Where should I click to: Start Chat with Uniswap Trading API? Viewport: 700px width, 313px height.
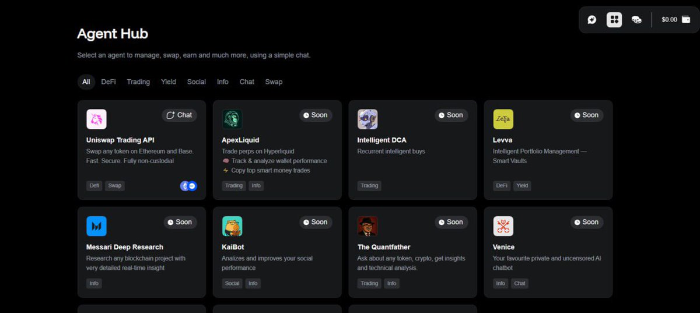[x=179, y=115]
